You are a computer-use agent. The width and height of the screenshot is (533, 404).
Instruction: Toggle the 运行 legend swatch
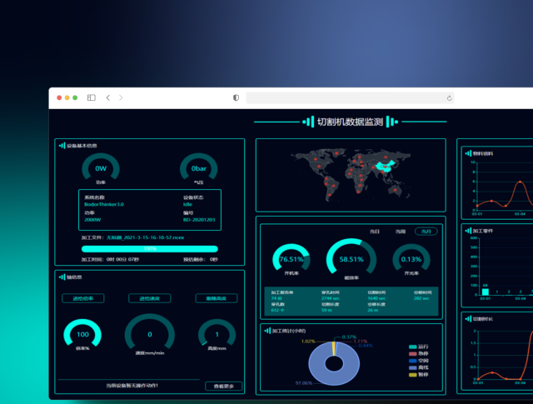(413, 347)
